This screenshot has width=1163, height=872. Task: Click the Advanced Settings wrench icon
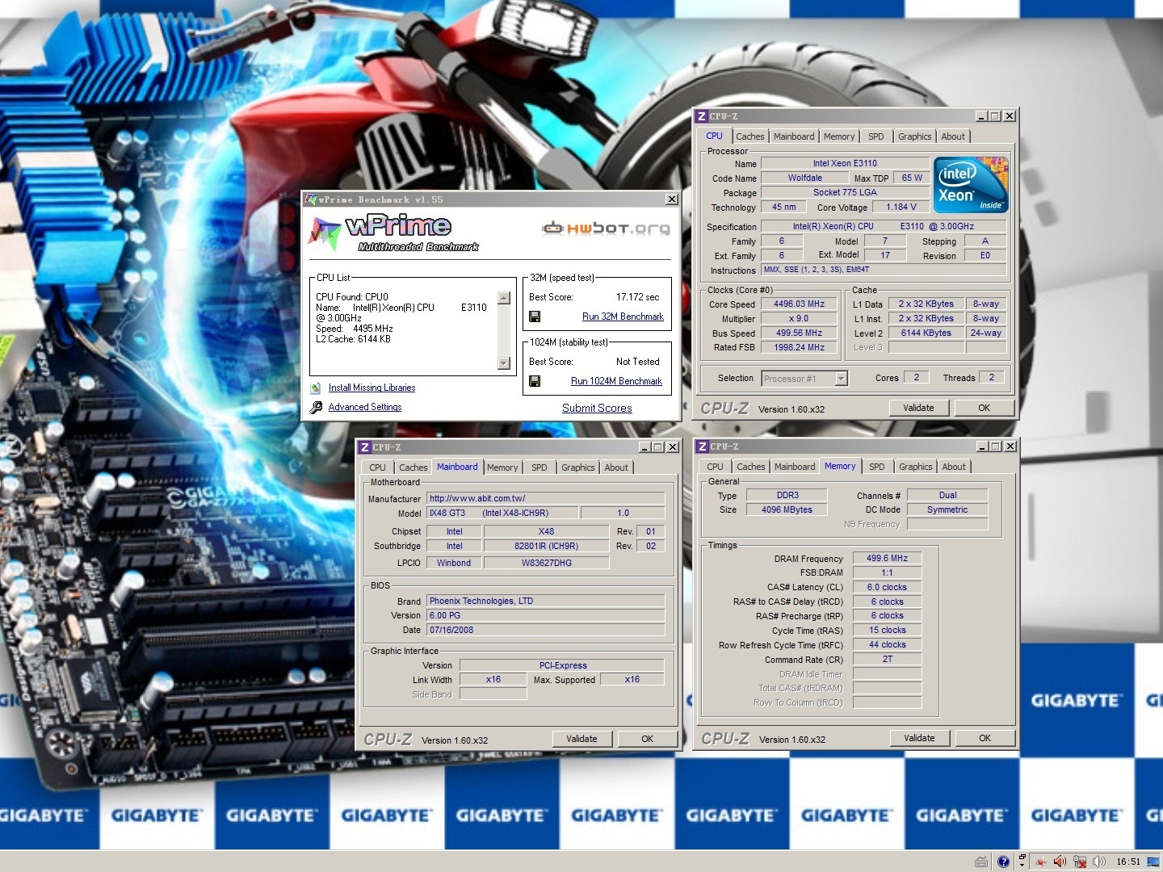point(316,407)
